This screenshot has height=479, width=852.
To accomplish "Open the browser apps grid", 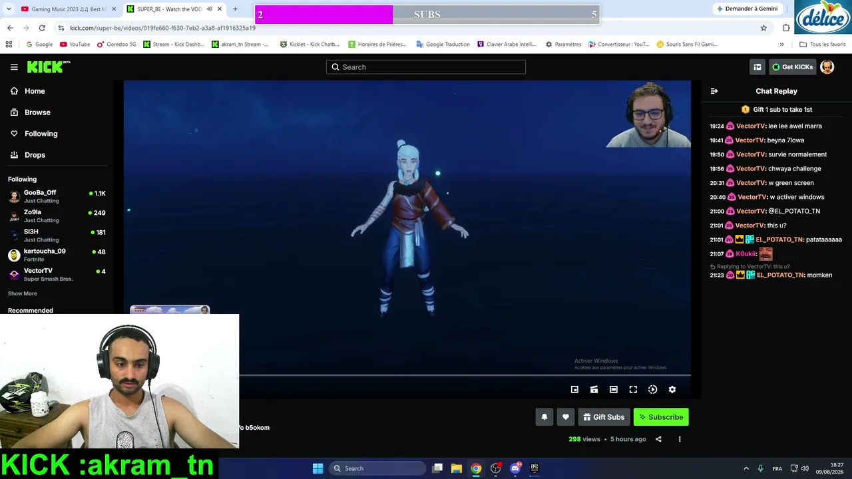I will pos(9,45).
